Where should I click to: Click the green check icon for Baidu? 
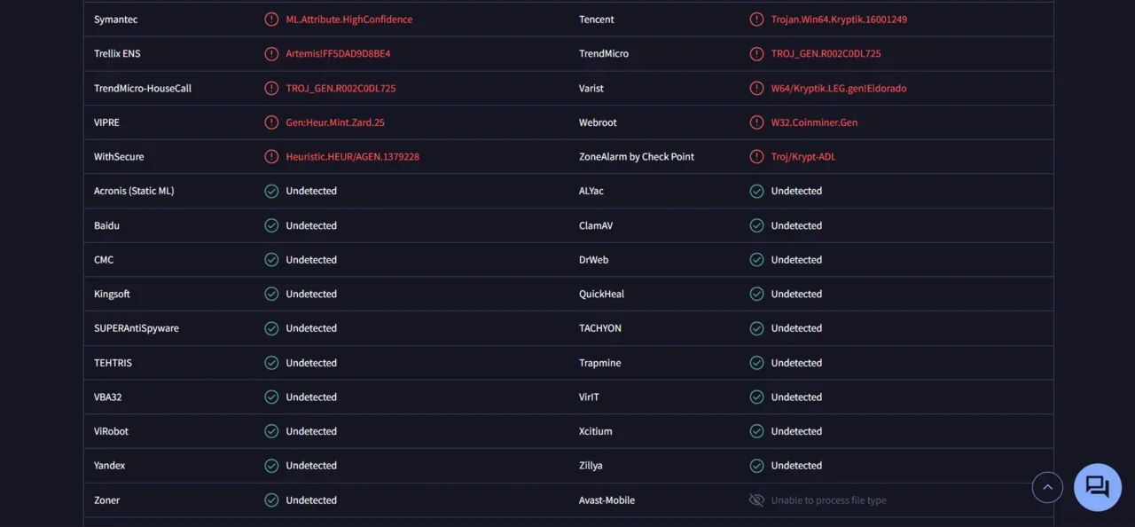[x=271, y=225]
